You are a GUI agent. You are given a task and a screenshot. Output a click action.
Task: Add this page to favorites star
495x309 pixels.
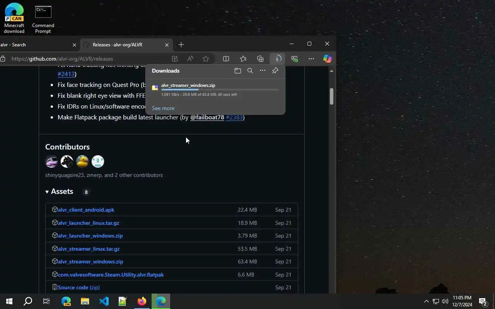(x=206, y=59)
